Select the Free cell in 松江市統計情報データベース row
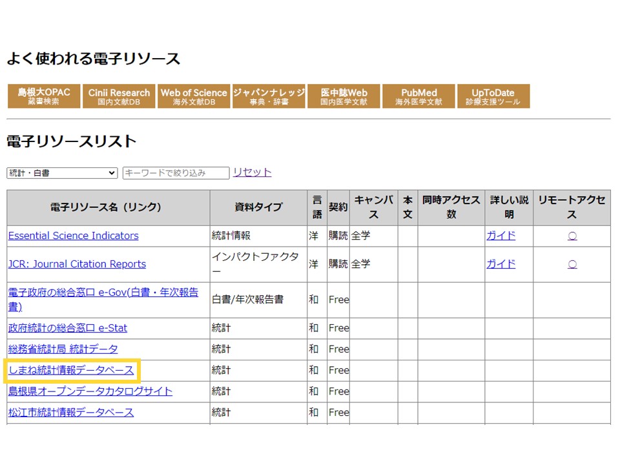This screenshot has width=620, height=465. point(338,413)
